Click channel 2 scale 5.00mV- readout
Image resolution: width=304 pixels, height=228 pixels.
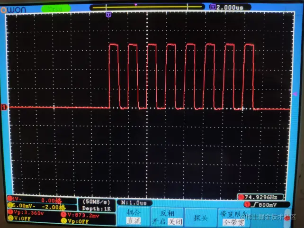coord(24,206)
